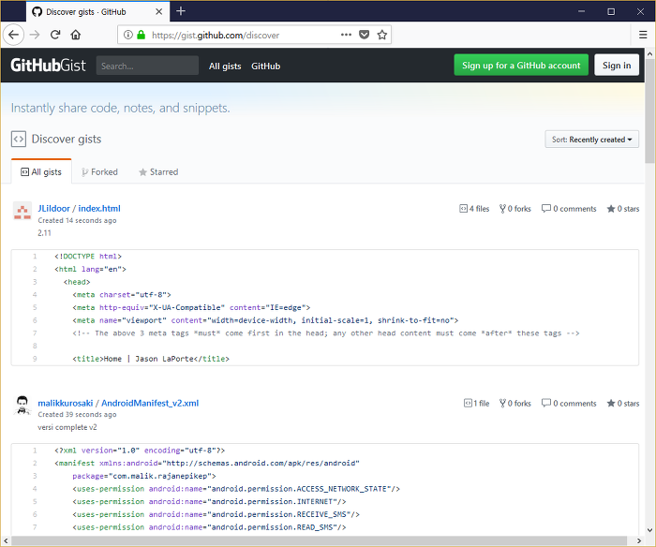This screenshot has width=656, height=547.
Task: Open JLildoor user profile link
Action: click(x=53, y=208)
